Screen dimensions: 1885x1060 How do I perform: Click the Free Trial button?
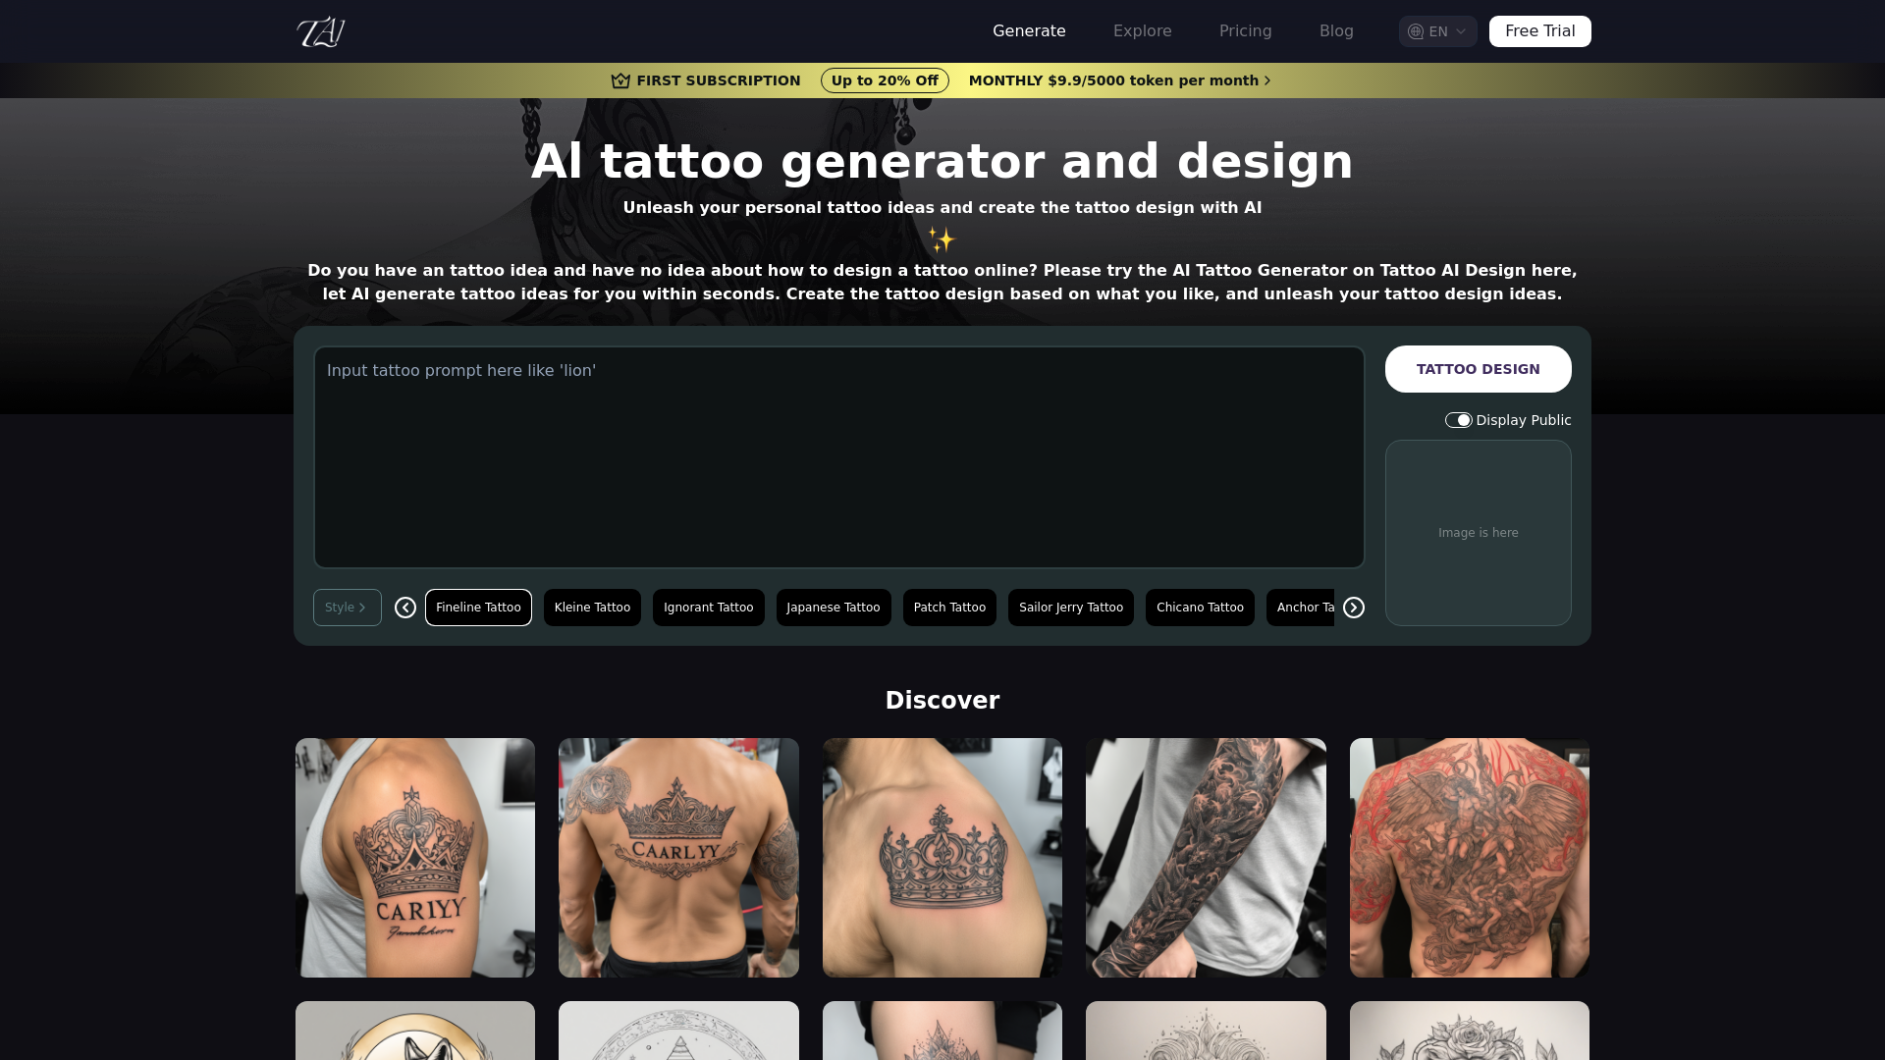(1539, 31)
